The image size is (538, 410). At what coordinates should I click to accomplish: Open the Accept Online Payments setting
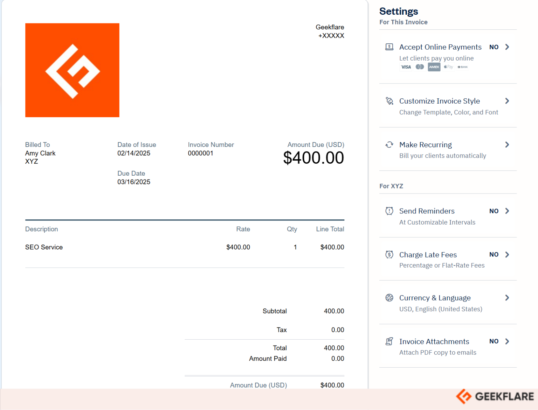coord(448,57)
